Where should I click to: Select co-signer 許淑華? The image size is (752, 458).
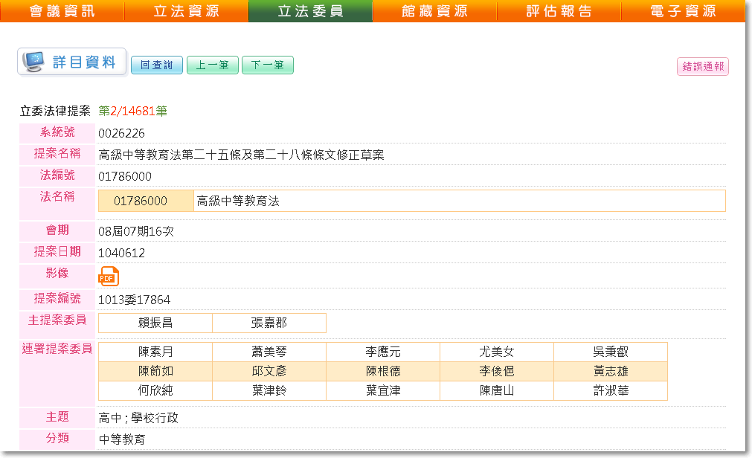click(611, 391)
